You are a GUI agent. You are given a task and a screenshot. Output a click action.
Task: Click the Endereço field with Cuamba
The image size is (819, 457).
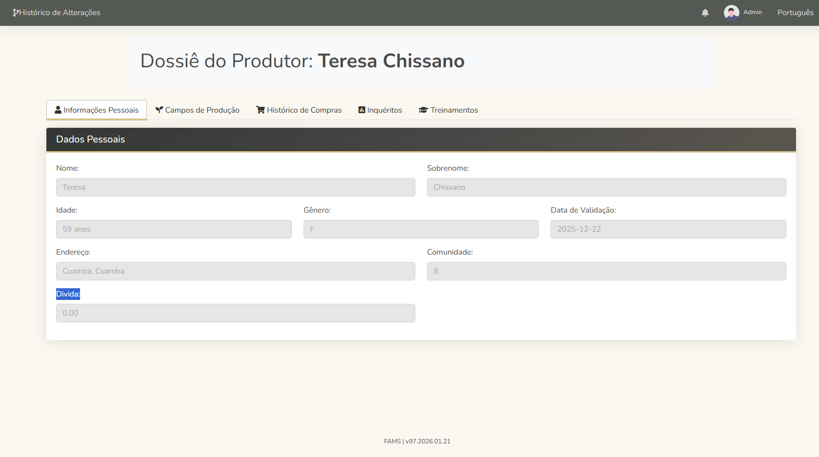click(235, 271)
